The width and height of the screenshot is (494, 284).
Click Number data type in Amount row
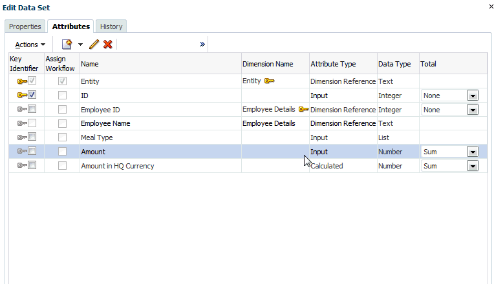tap(390, 152)
